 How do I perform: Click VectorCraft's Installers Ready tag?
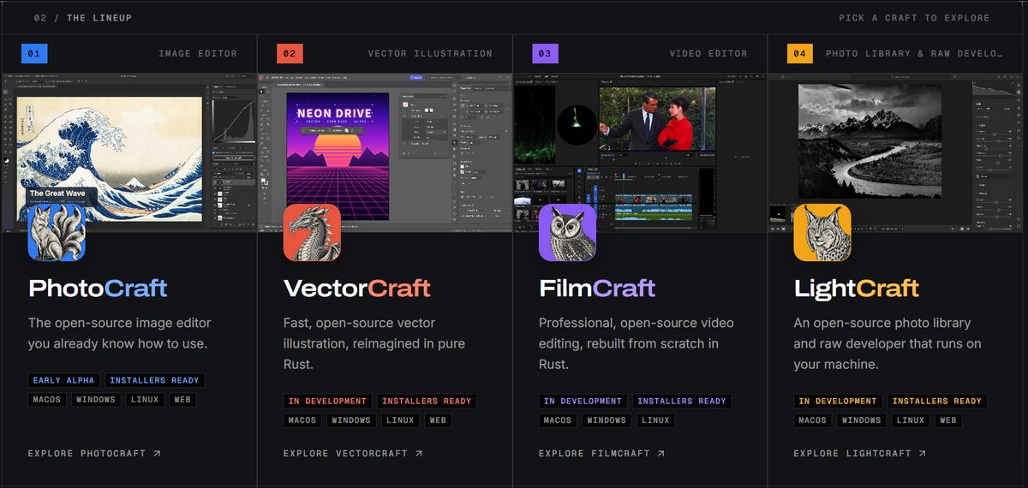pyautogui.click(x=427, y=401)
